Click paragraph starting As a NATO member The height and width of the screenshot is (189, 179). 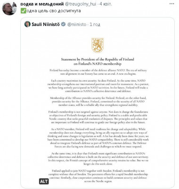click(98, 138)
